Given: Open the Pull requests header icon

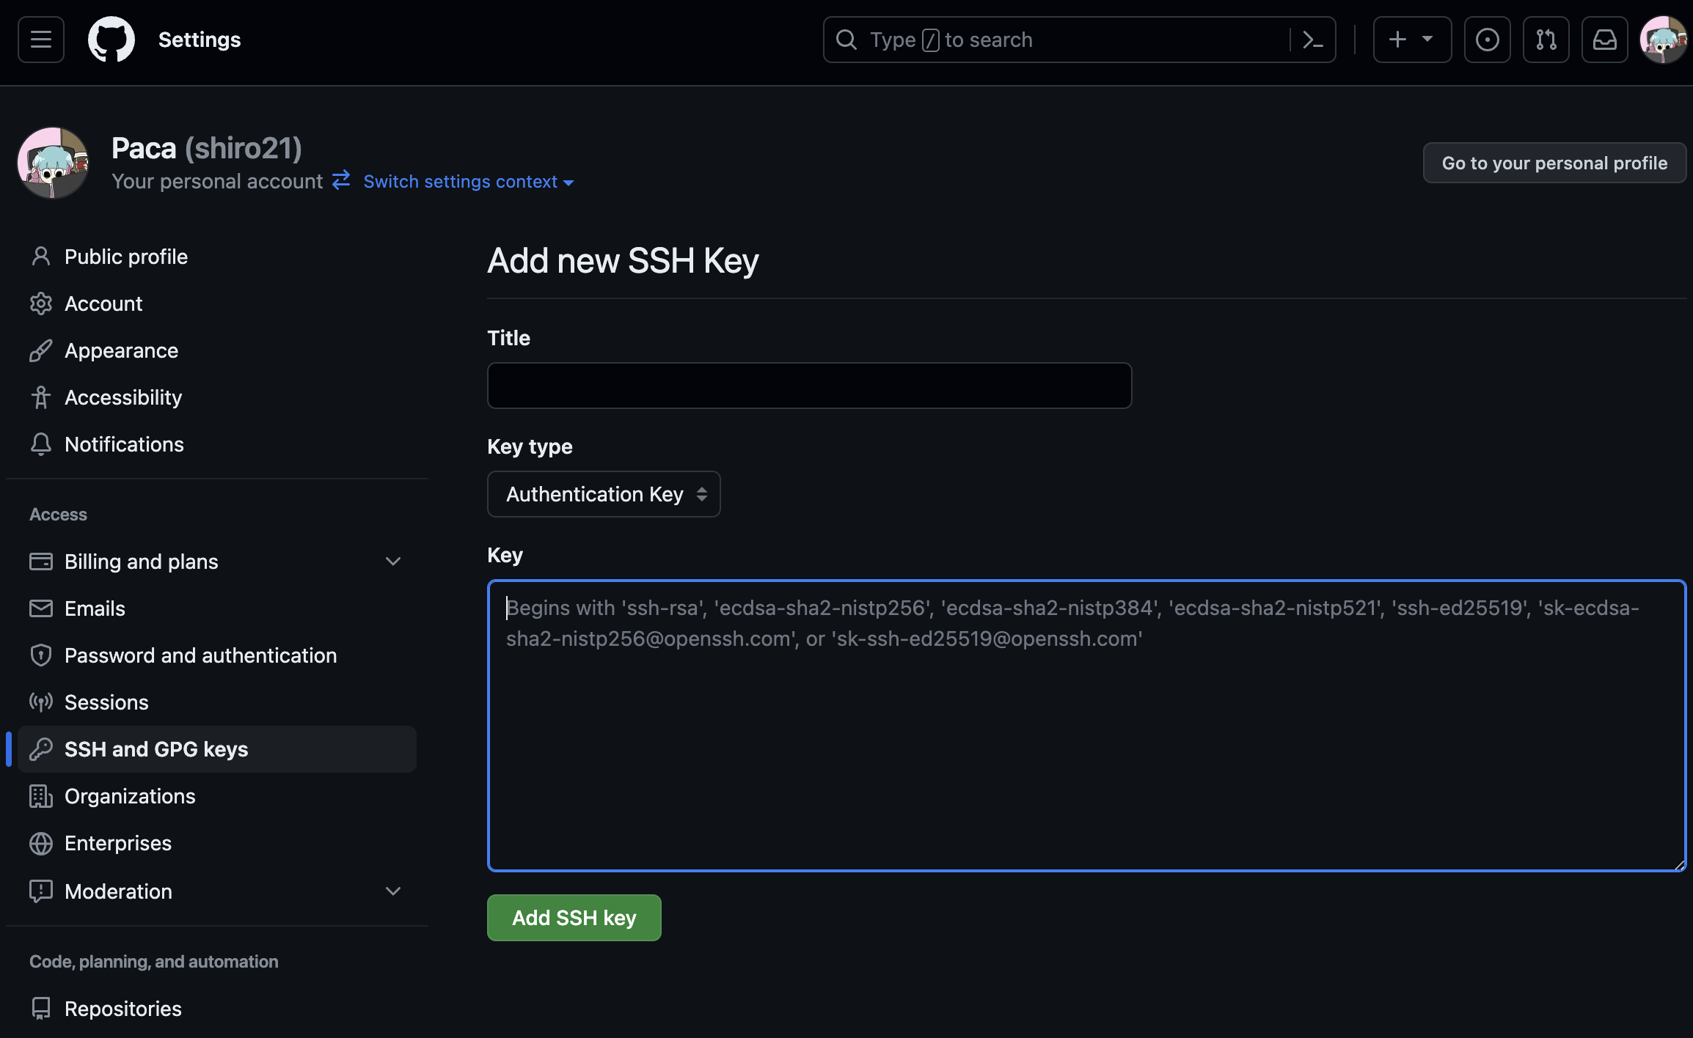Looking at the screenshot, I should [1546, 40].
